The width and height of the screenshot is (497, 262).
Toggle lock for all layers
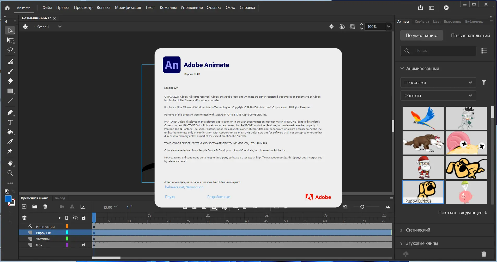click(84, 218)
